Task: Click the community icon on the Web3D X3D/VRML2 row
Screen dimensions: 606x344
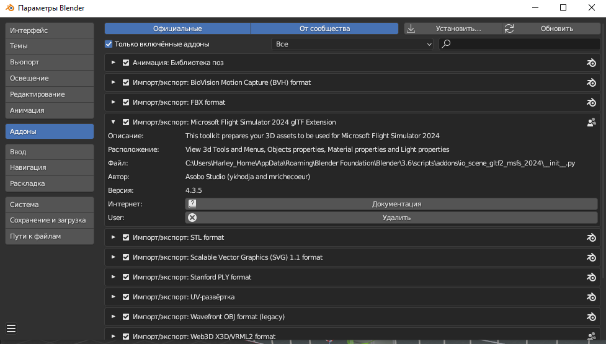Action: [x=591, y=337]
